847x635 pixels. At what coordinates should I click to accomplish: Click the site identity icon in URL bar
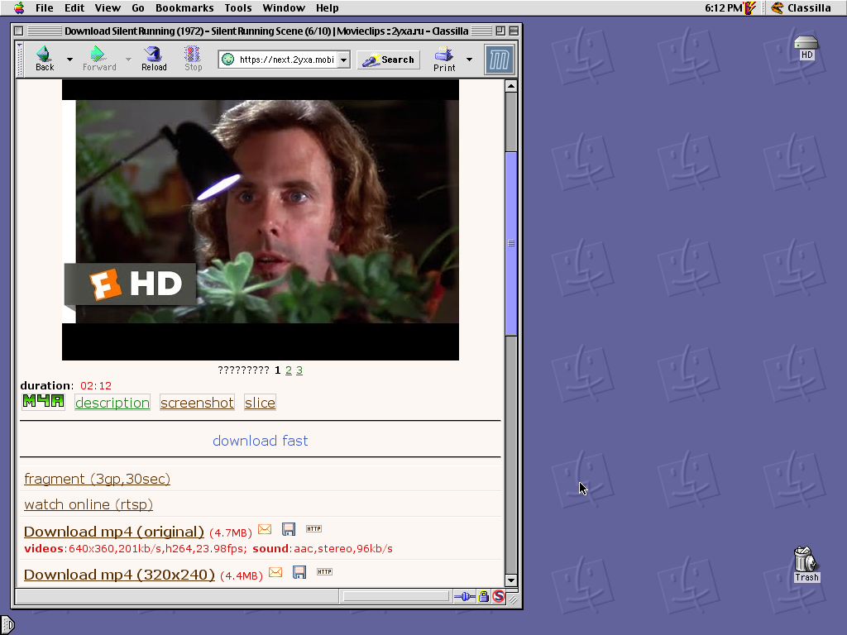pyautogui.click(x=228, y=60)
